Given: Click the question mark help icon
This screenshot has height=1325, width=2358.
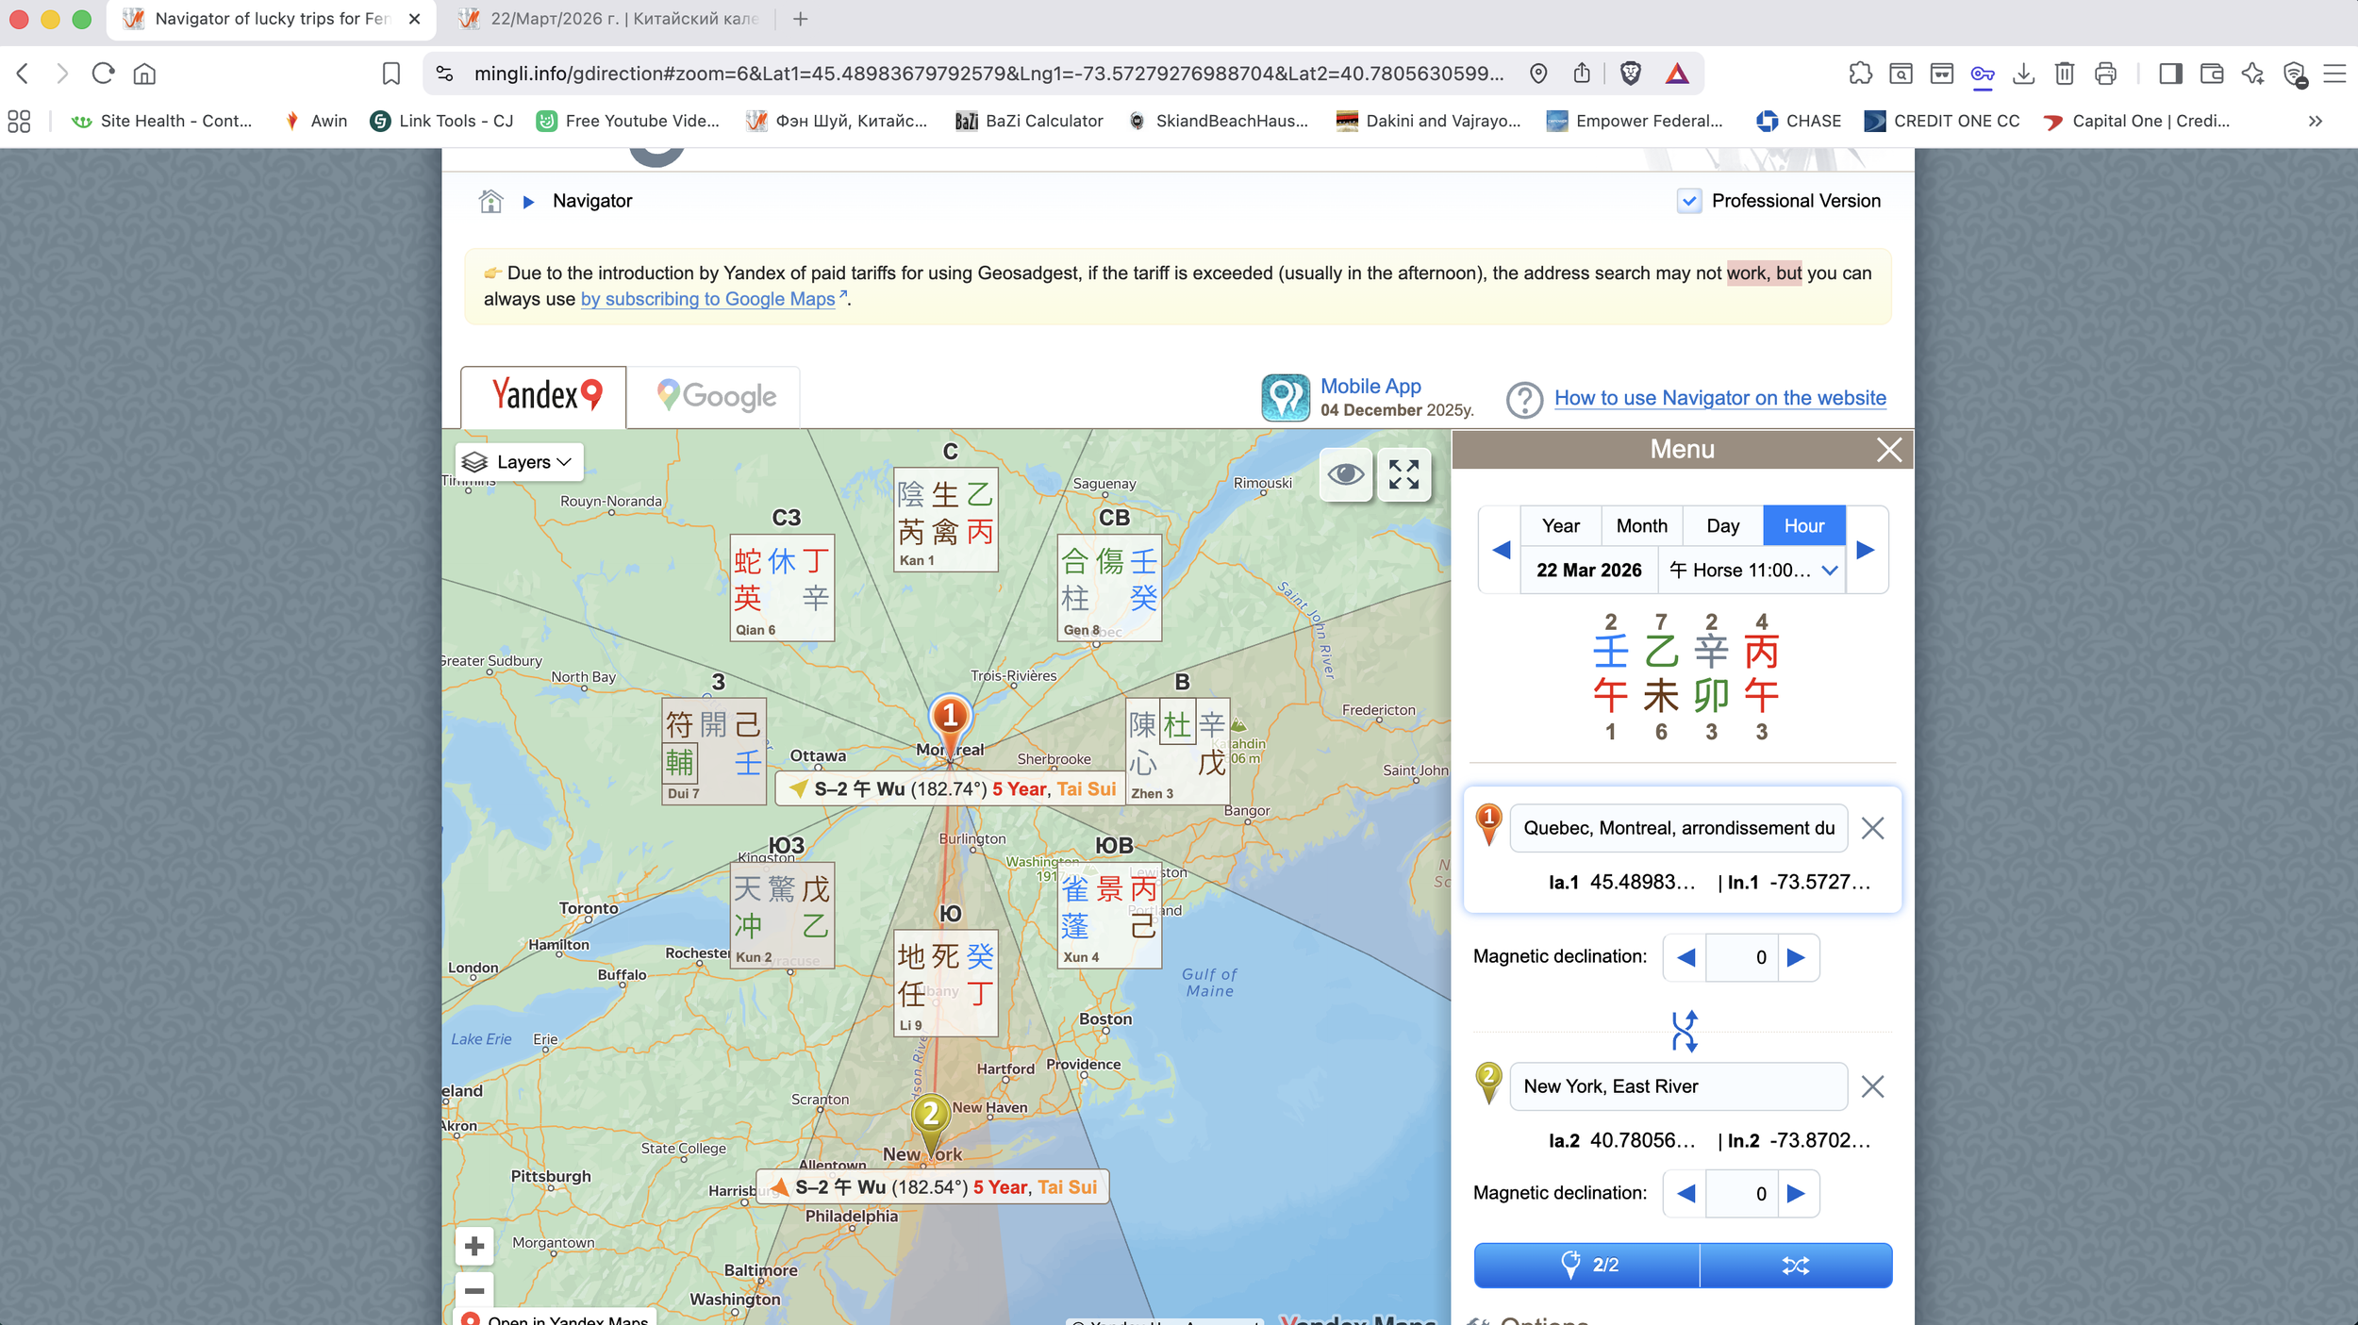Looking at the screenshot, I should [x=1524, y=399].
